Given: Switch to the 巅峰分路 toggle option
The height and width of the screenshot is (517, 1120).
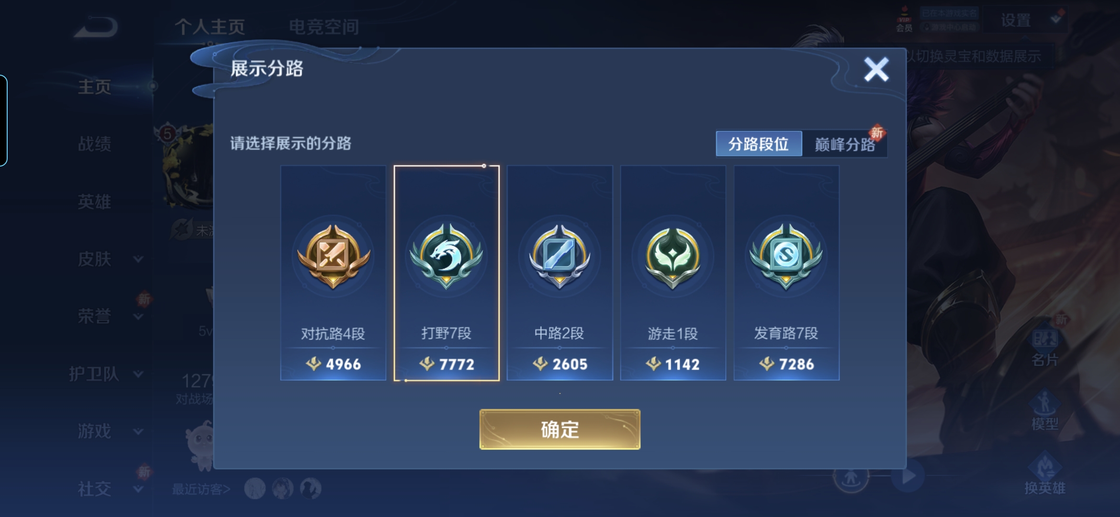Looking at the screenshot, I should (845, 144).
